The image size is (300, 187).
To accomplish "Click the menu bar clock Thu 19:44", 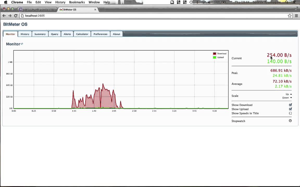I will click(x=242, y=2).
